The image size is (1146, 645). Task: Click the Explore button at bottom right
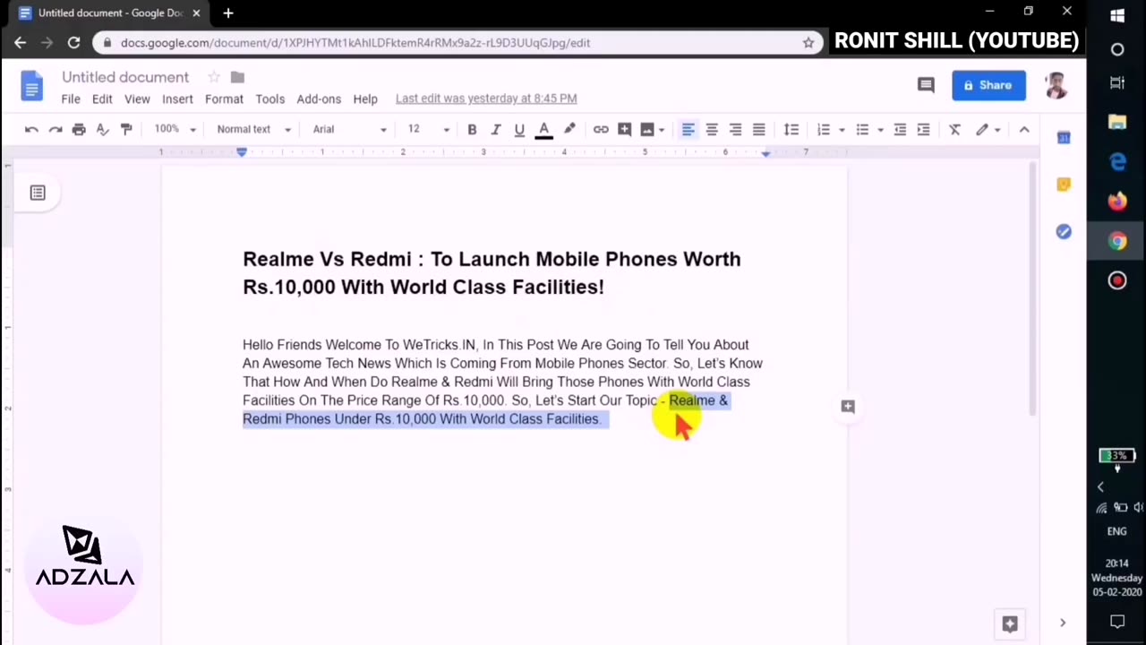click(x=1010, y=623)
